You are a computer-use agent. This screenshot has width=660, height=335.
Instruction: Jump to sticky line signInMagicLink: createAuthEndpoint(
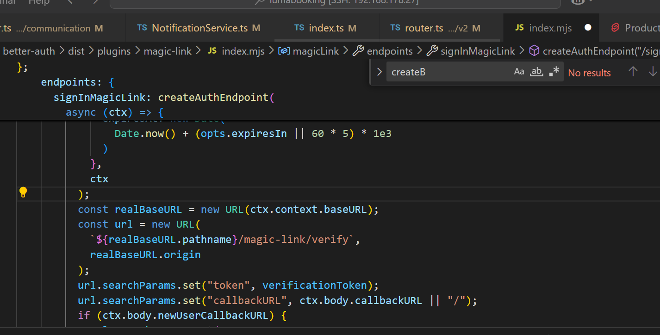click(164, 98)
